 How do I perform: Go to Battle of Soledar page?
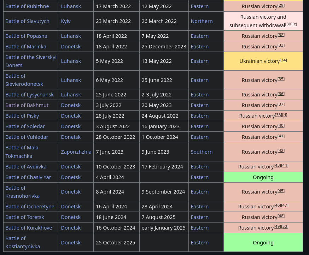tap(25, 126)
